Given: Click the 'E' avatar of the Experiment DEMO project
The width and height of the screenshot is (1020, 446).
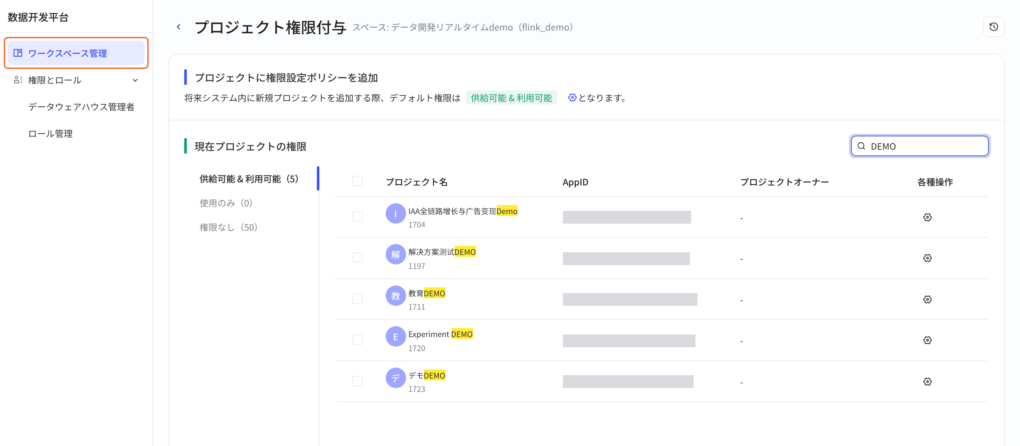Looking at the screenshot, I should [x=396, y=337].
